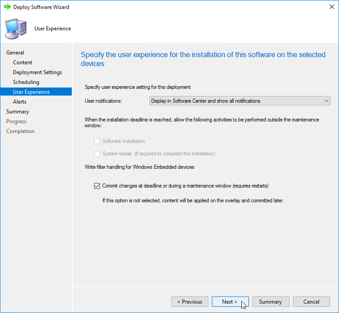The image size is (339, 313).
Task: Click the User notifications dropdown arrow
Action: [x=326, y=101]
